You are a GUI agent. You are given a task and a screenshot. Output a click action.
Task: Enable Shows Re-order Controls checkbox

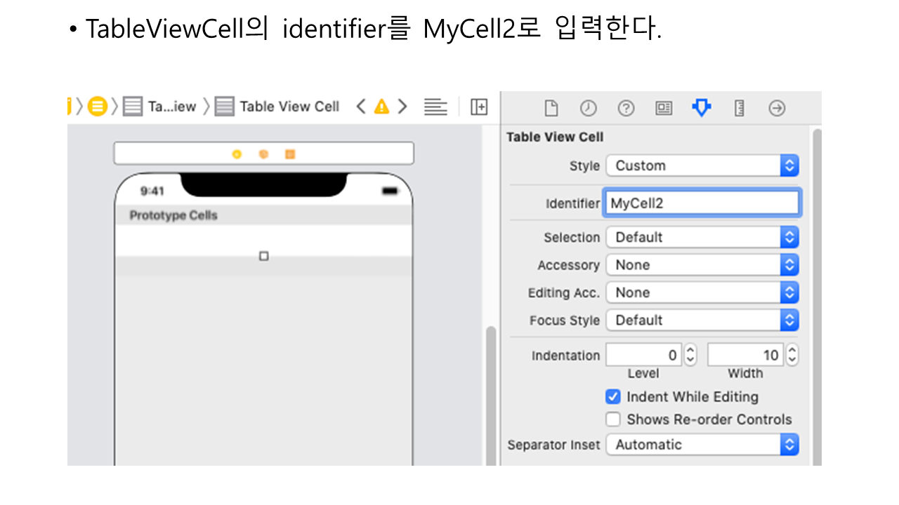click(613, 419)
